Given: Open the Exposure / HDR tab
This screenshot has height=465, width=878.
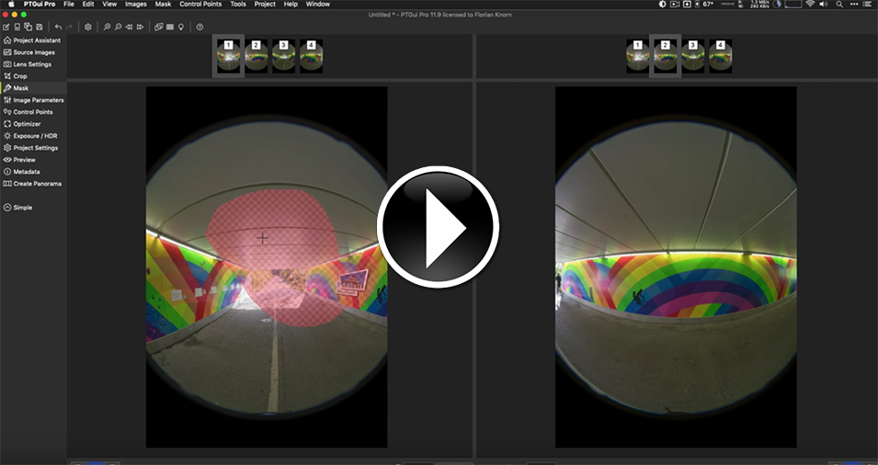Looking at the screenshot, I should [x=33, y=136].
